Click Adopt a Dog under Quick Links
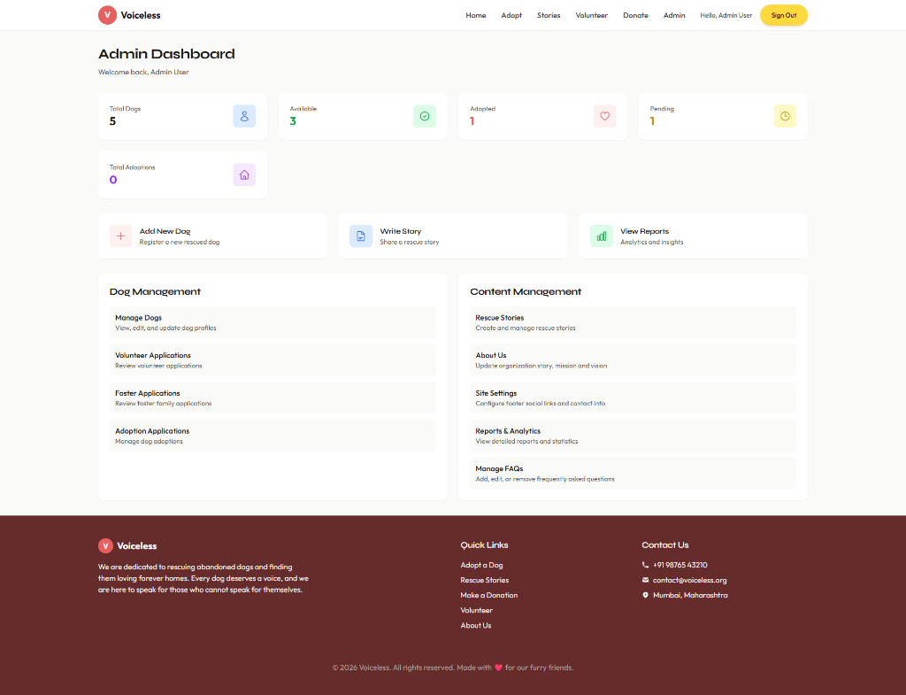Screen dimensions: 906x695 [x=481, y=565]
